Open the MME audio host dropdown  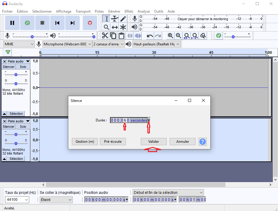(19, 44)
